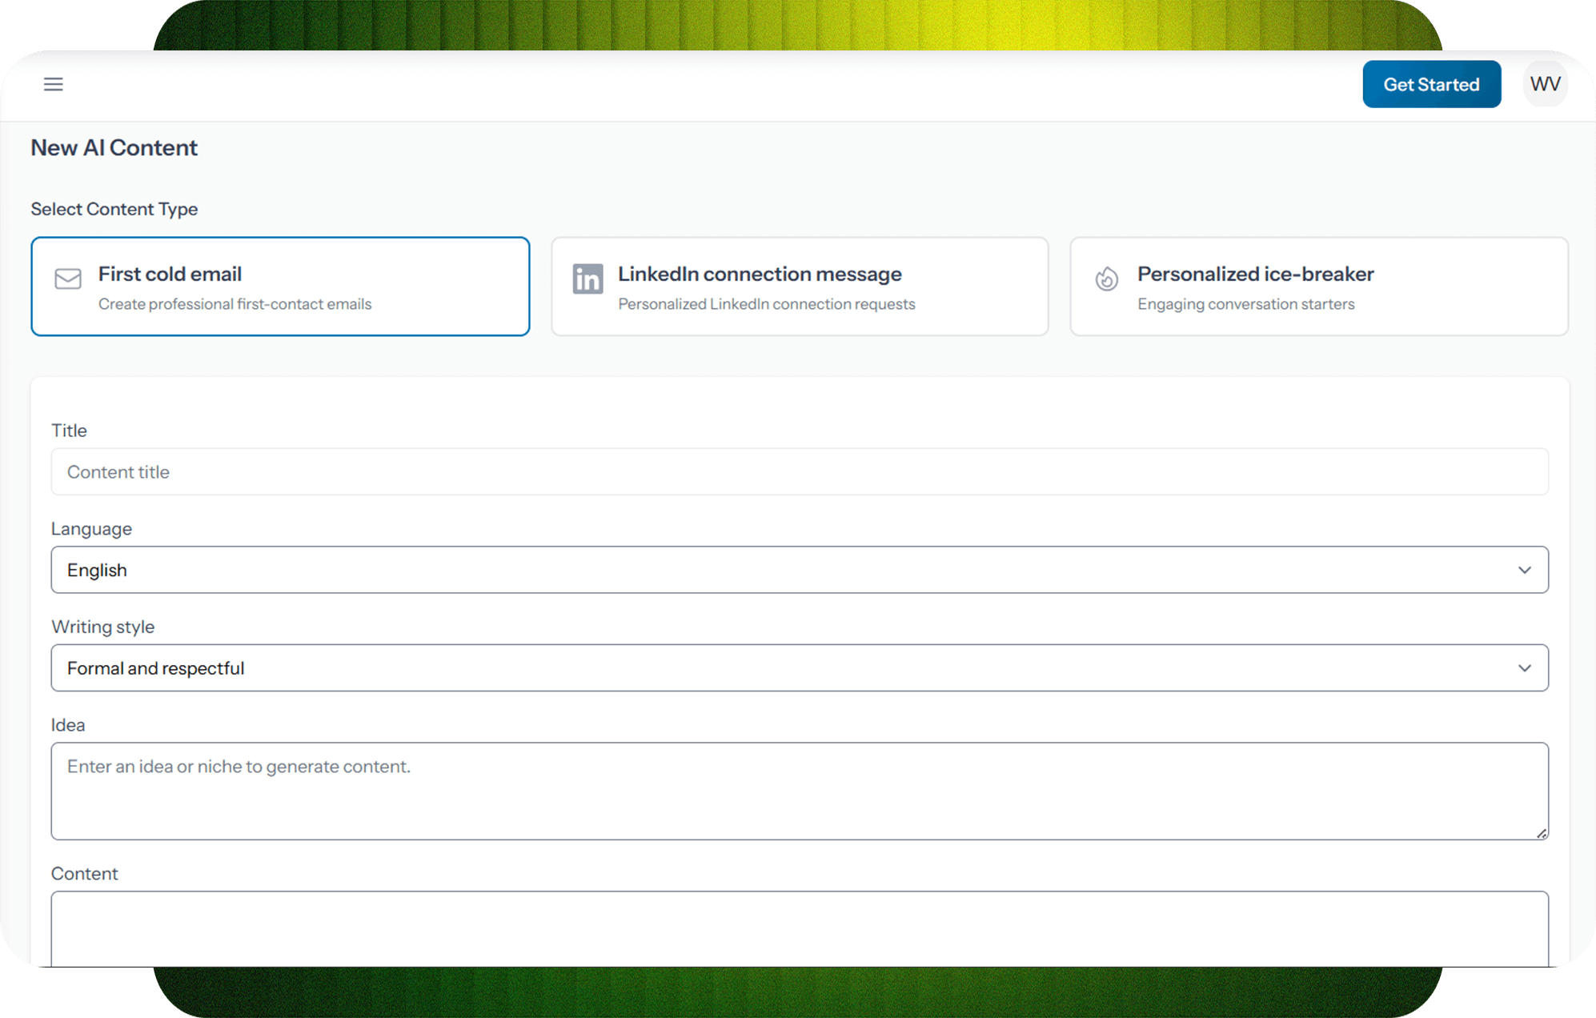Click the flame icon on ice-breaker card
1596x1018 pixels.
pyautogui.click(x=1106, y=279)
